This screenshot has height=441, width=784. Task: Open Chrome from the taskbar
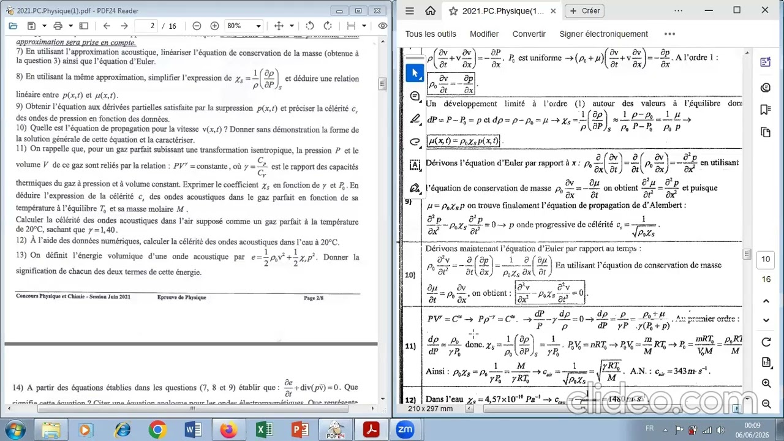(157, 430)
